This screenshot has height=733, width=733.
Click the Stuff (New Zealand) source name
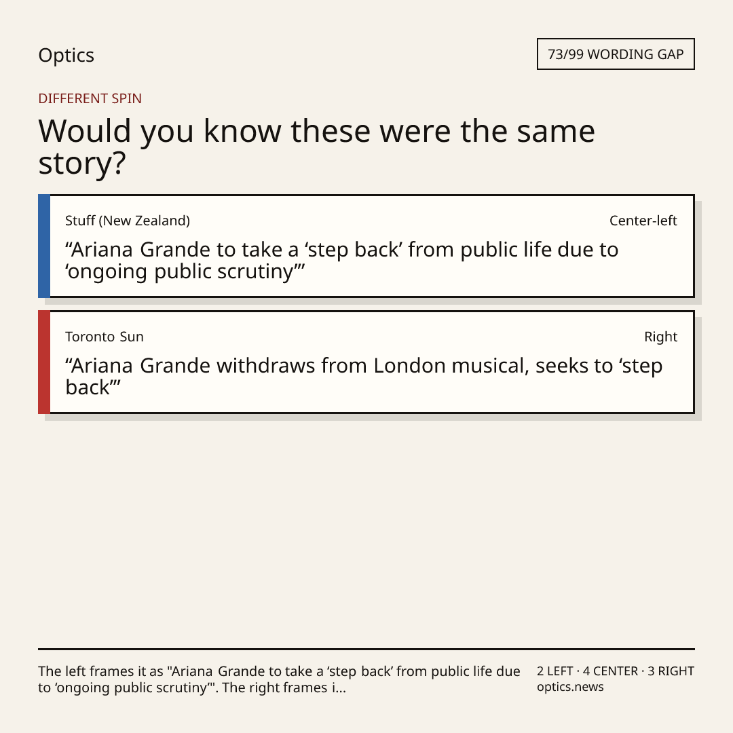pyautogui.click(x=128, y=221)
